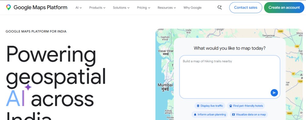Choose Find pet-friendly hotels suggestion

click(x=246, y=106)
